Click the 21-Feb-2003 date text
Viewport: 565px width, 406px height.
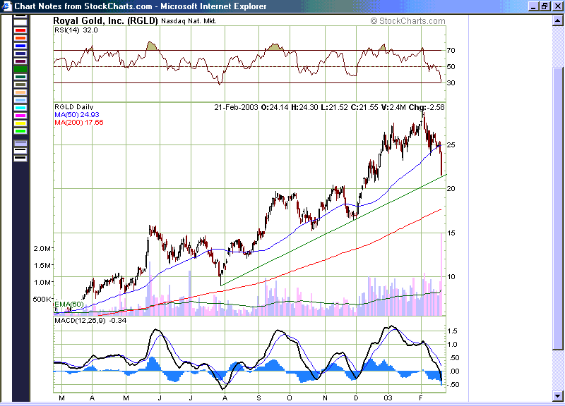236,107
